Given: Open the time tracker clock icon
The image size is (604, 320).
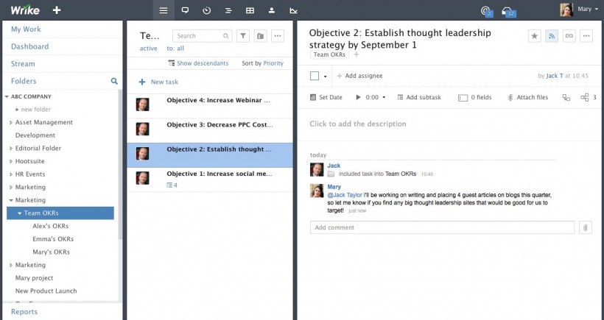Looking at the screenshot, I should (x=207, y=10).
